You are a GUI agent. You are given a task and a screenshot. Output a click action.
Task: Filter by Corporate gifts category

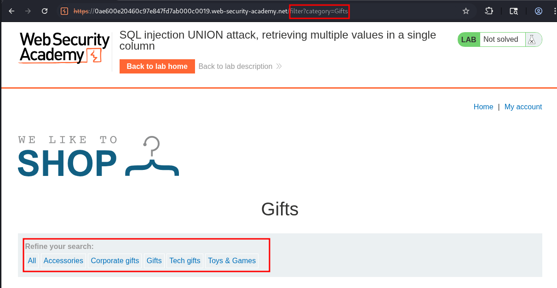(x=115, y=261)
